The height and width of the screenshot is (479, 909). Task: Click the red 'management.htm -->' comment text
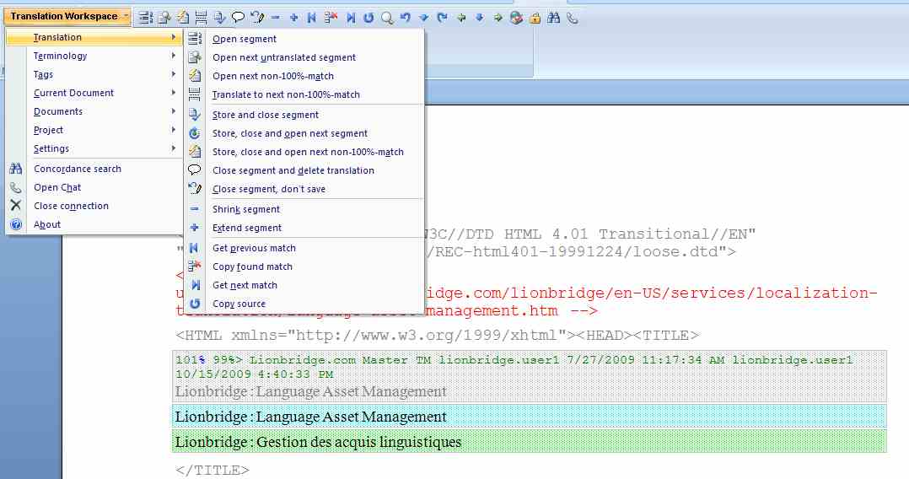click(512, 311)
